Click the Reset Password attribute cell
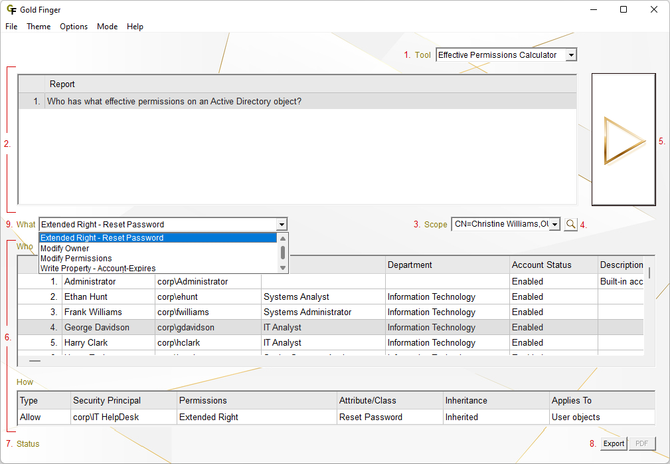 pos(390,417)
